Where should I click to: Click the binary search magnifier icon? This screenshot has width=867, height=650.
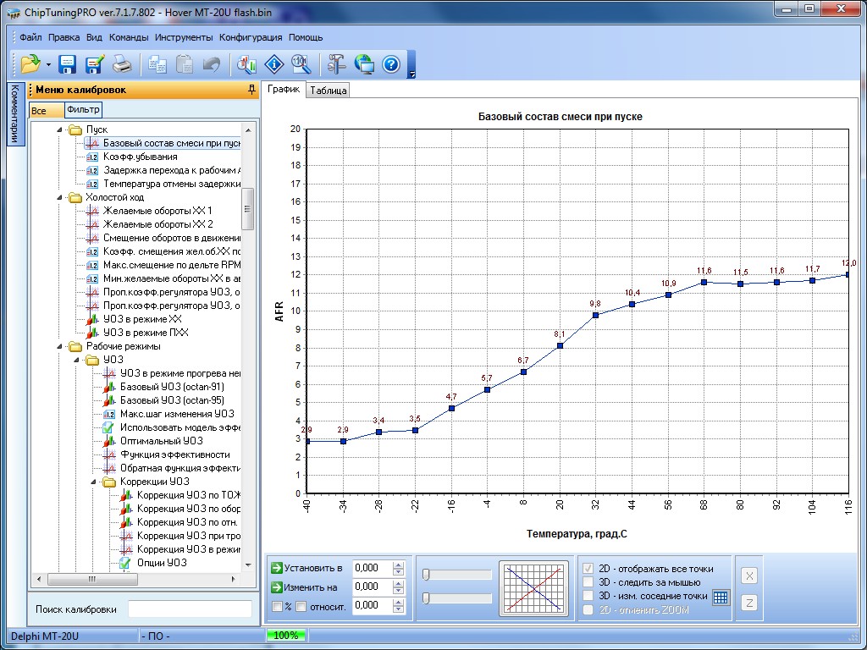coord(300,64)
